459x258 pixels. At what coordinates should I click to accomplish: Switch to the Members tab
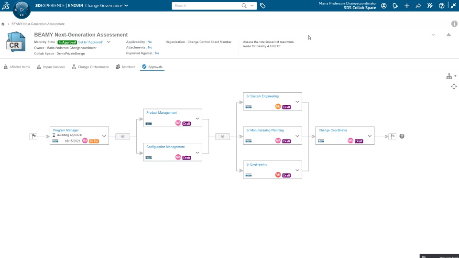click(125, 67)
